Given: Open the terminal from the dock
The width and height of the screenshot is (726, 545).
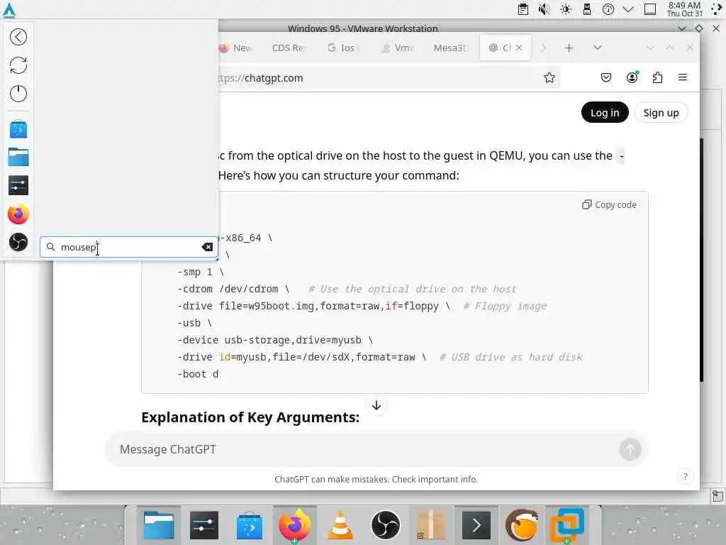Looking at the screenshot, I should click(476, 525).
